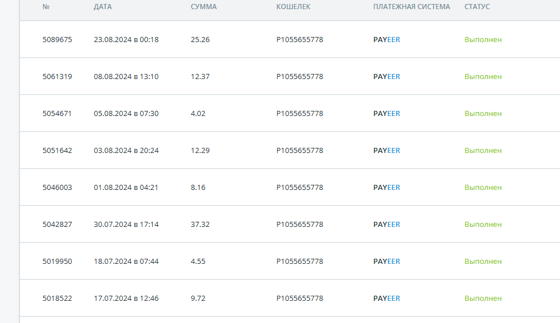Select PAYEER logo in row 5018522
The height and width of the screenshot is (323, 560).
(387, 299)
